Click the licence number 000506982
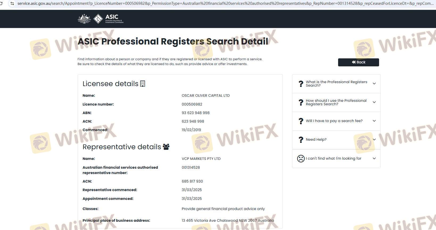 [192, 104]
